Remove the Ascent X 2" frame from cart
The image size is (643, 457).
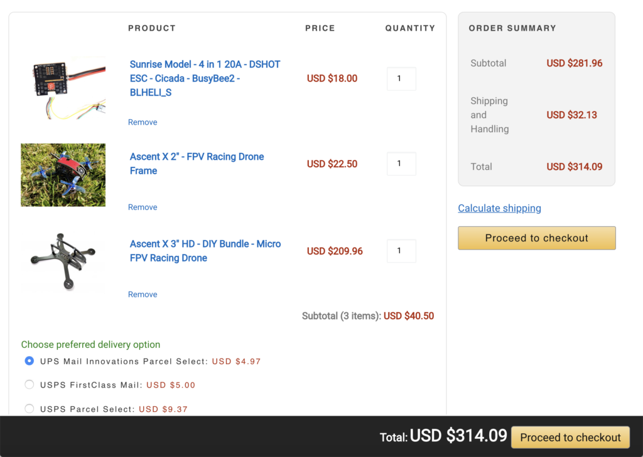pos(143,207)
